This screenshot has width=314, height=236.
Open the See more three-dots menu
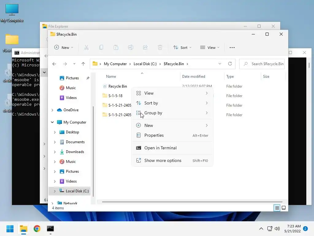232,48
